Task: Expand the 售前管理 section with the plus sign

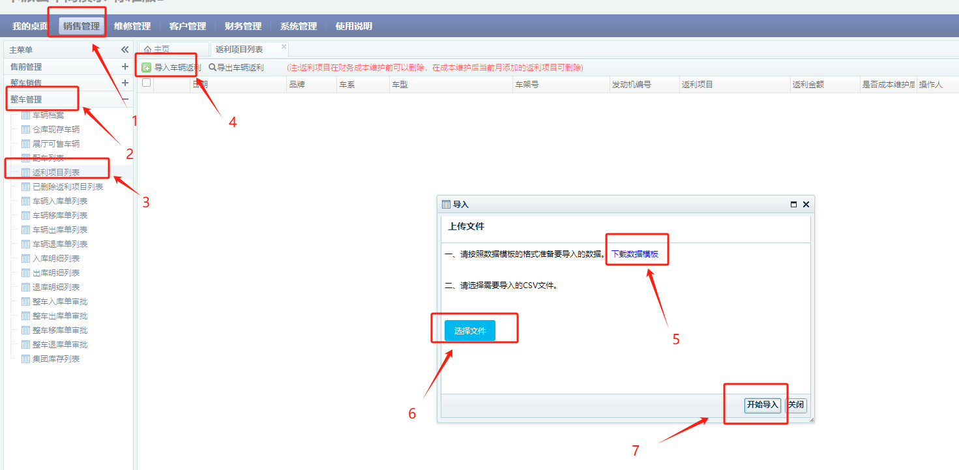Action: point(125,66)
